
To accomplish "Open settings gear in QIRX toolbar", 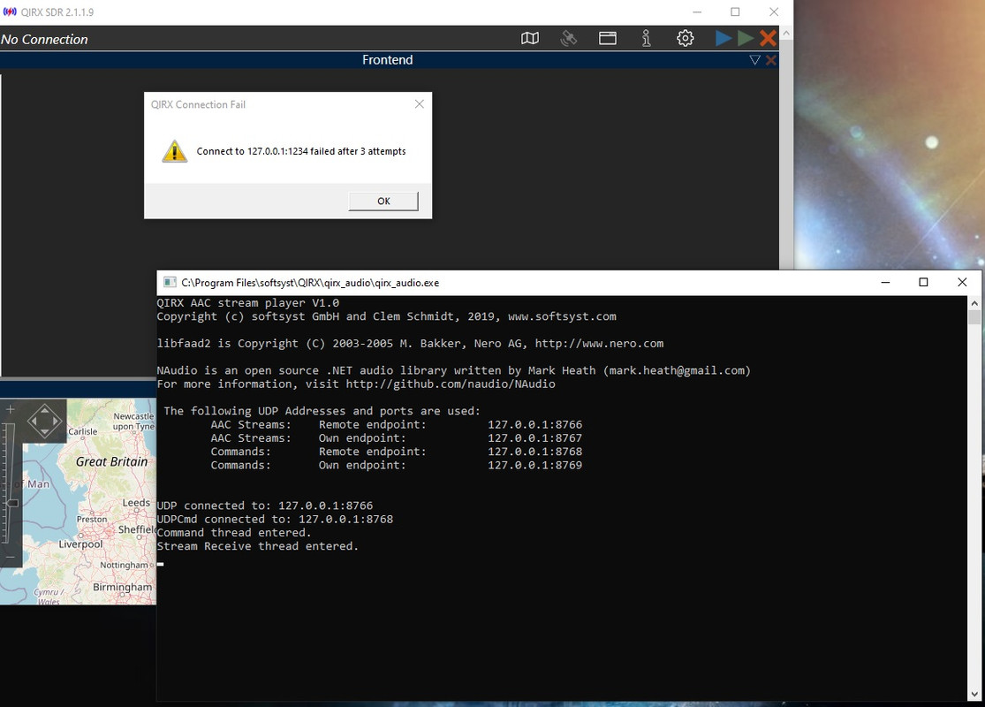I will (686, 38).
